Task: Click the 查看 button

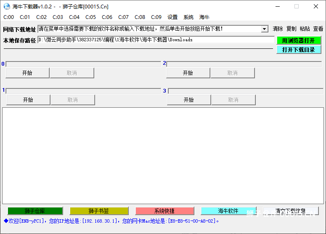Action: [318, 29]
